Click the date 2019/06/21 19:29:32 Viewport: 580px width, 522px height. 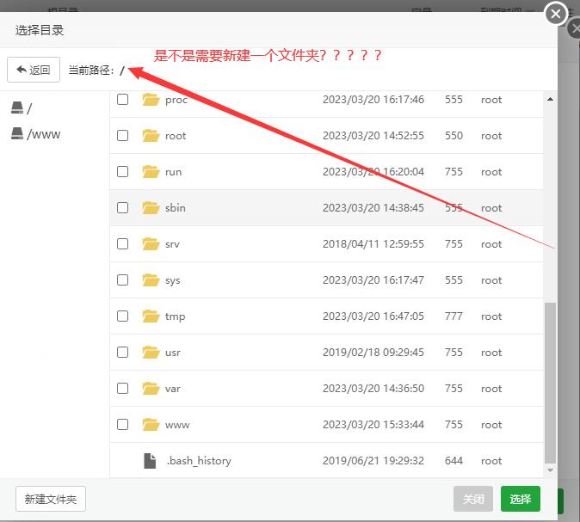pyautogui.click(x=373, y=461)
